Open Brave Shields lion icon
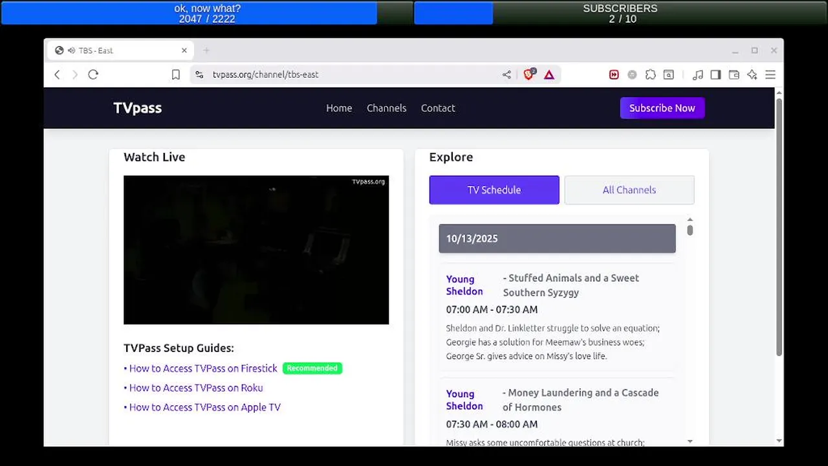The width and height of the screenshot is (828, 466). (529, 74)
